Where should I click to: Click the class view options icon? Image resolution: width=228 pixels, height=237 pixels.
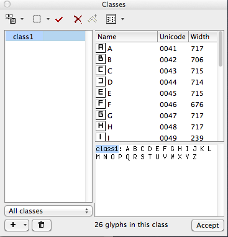(x=11, y=19)
